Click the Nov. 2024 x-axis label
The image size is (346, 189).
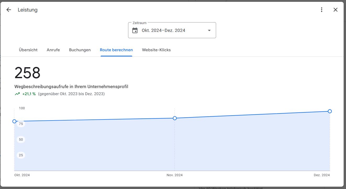pyautogui.click(x=175, y=175)
